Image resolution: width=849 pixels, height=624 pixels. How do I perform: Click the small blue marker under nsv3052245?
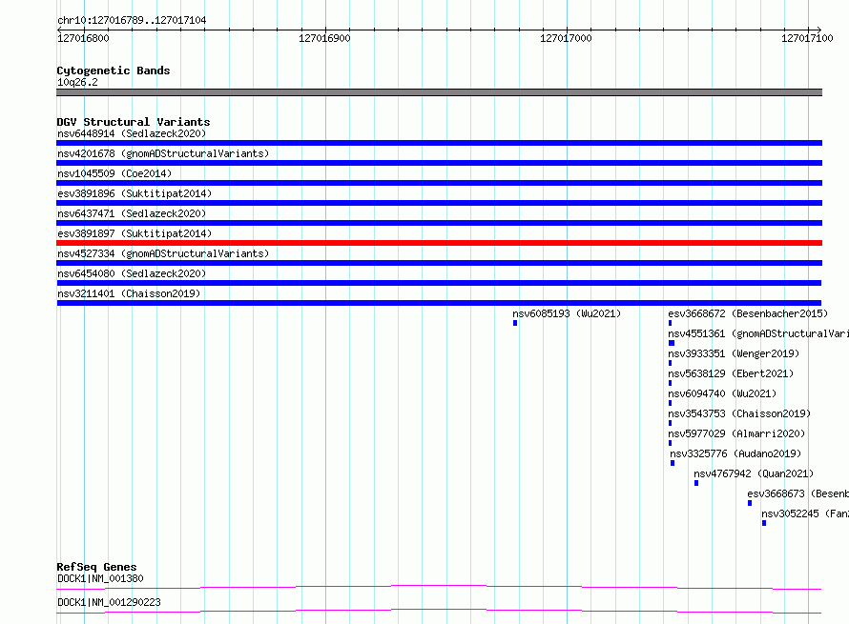pos(763,523)
